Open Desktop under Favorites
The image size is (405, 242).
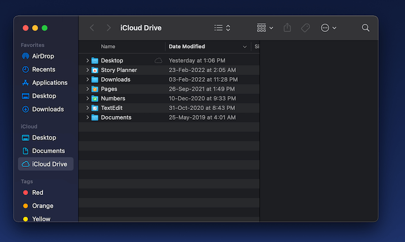(46, 96)
